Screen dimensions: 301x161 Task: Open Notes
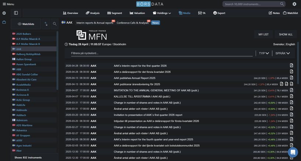pyautogui.click(x=274, y=13)
